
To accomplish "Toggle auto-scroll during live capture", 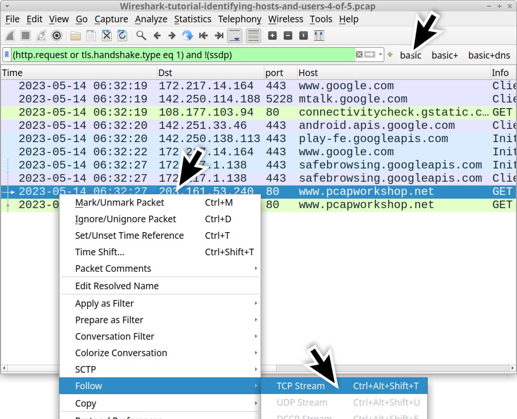I will coord(235,35).
